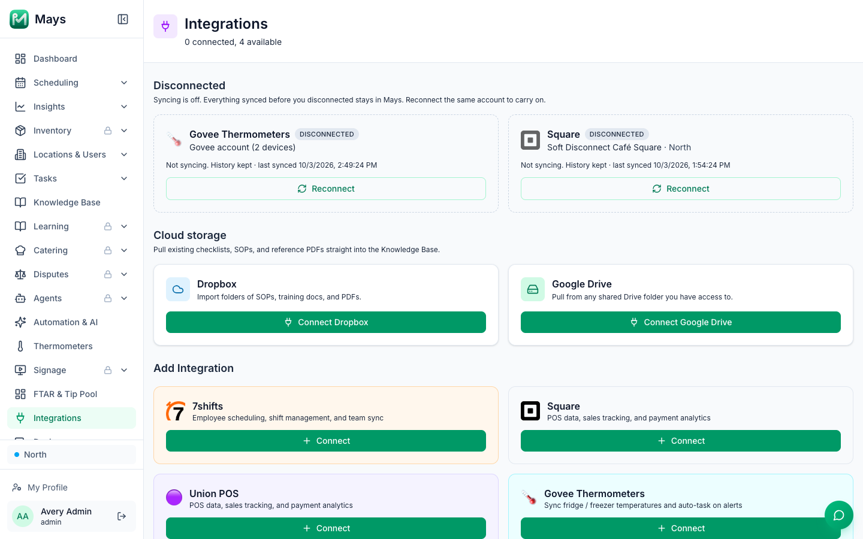This screenshot has height=539, width=863.
Task: Click the Square logo in Add Integration
Action: tap(530, 411)
